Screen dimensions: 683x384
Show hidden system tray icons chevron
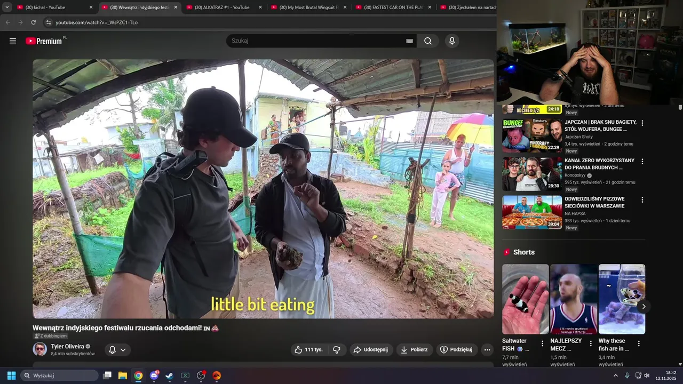click(x=615, y=375)
